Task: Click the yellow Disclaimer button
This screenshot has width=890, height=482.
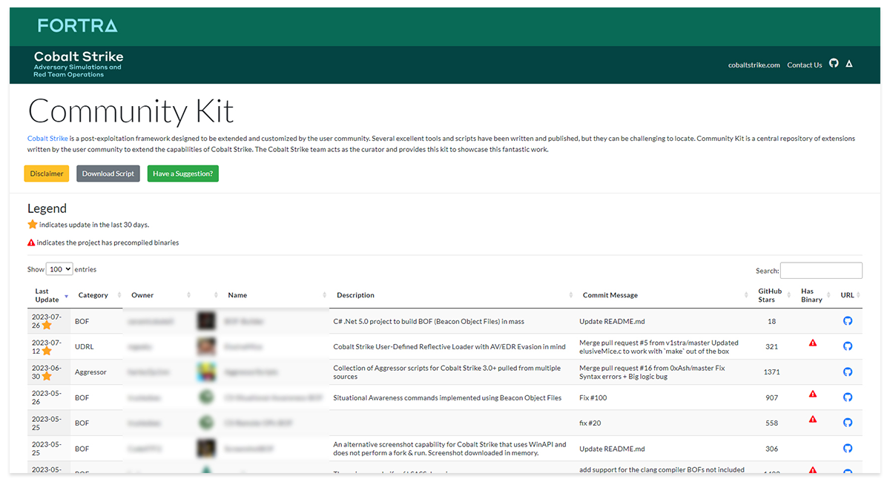Action: (x=47, y=174)
